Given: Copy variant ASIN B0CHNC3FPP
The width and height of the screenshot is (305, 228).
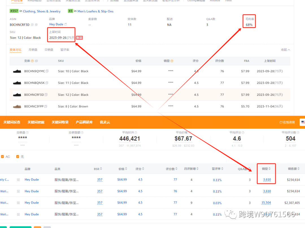Looking at the screenshot, I should click(x=45, y=106).
